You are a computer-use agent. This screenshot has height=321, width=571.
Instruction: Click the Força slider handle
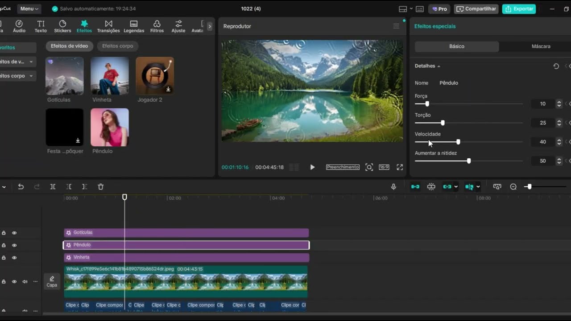click(x=427, y=104)
